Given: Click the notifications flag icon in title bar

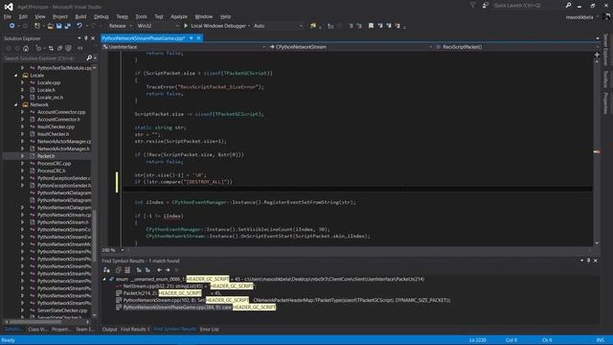Looking at the screenshot, I should [472, 5].
